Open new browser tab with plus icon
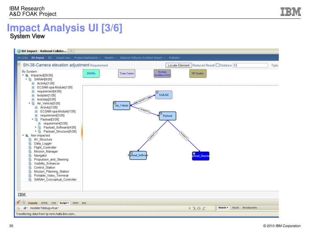Image resolution: width=310 pixels, height=233 pixels. coord(71,51)
